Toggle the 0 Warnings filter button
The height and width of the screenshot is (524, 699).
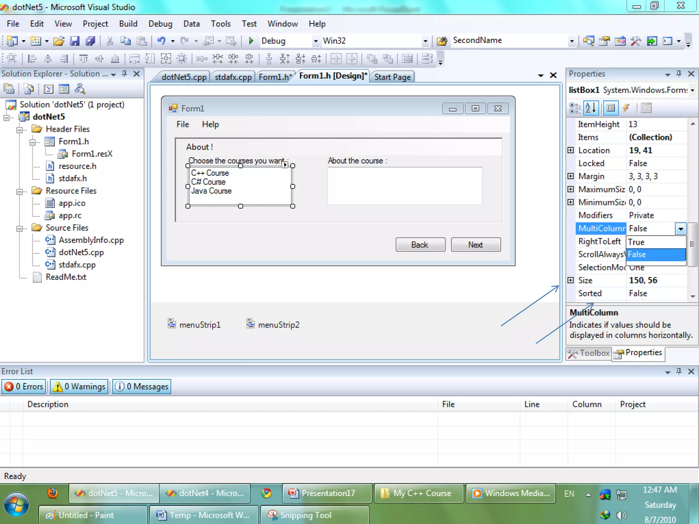[x=79, y=387]
